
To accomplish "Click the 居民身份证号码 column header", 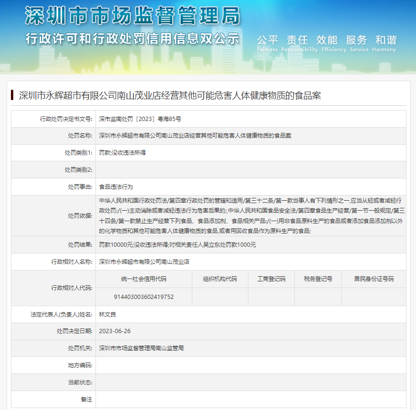I will click(x=374, y=279).
